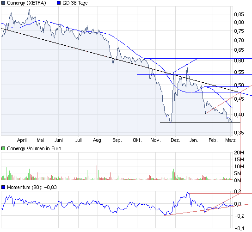Screen dimensions: 252x232
Task: Click the tallest green volume bar in December
Action: [187, 168]
